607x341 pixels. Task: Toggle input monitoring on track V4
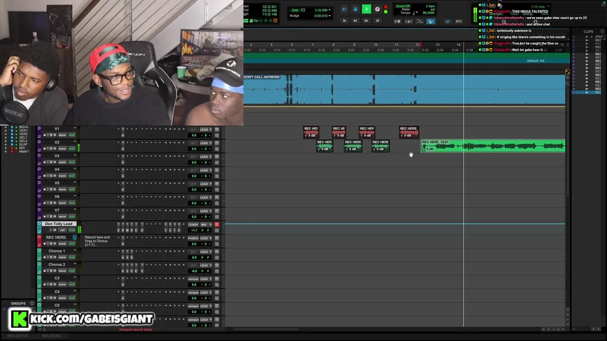(x=48, y=176)
